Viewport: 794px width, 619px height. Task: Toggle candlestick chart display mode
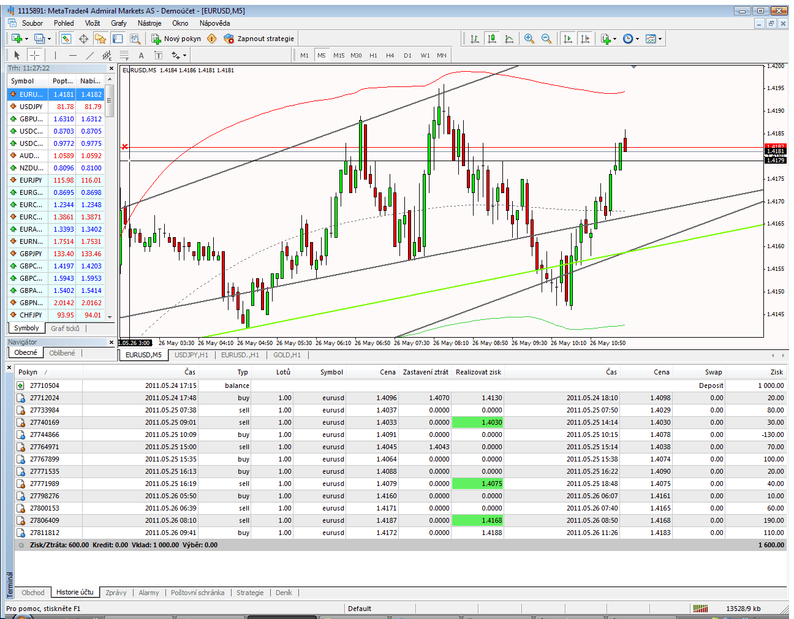click(x=491, y=39)
